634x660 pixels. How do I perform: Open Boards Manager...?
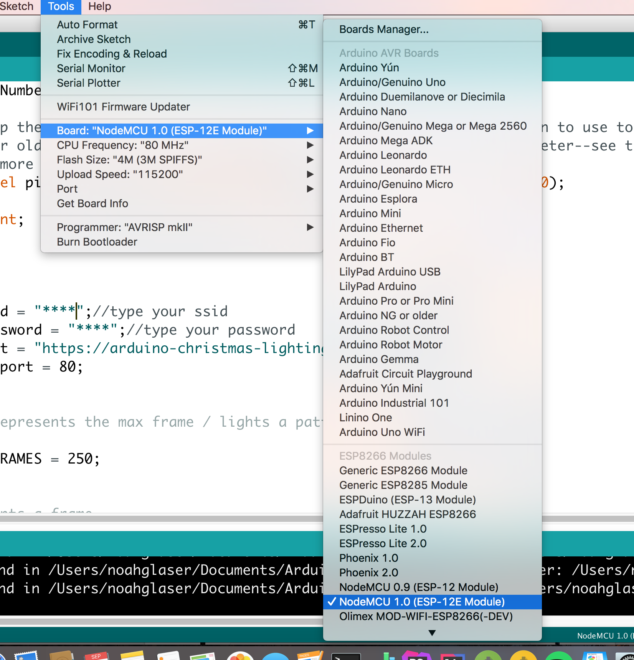click(433, 29)
